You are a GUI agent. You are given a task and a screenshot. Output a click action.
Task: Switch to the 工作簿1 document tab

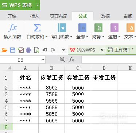[121, 50]
